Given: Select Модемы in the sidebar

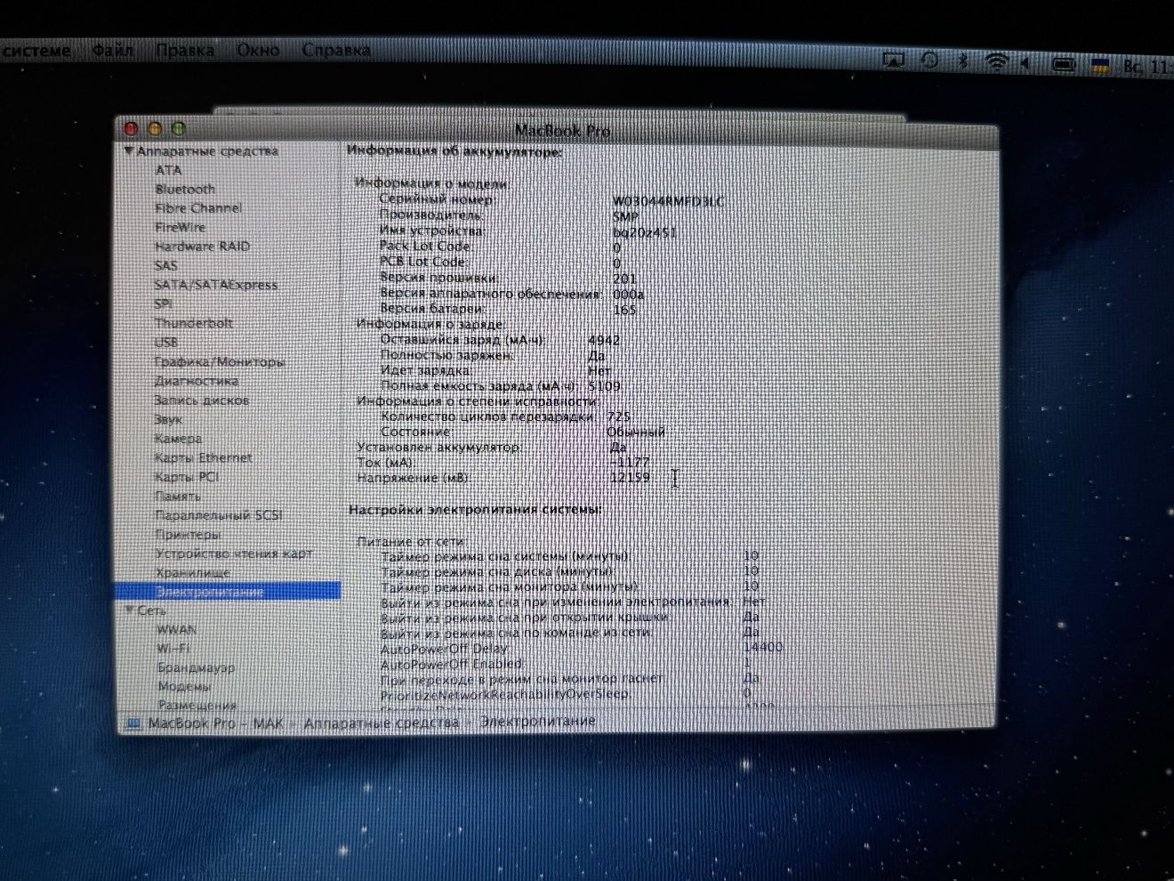Looking at the screenshot, I should pyautogui.click(x=185, y=686).
